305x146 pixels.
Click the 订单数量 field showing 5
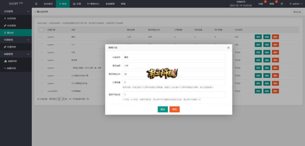pyautogui.click(x=174, y=82)
